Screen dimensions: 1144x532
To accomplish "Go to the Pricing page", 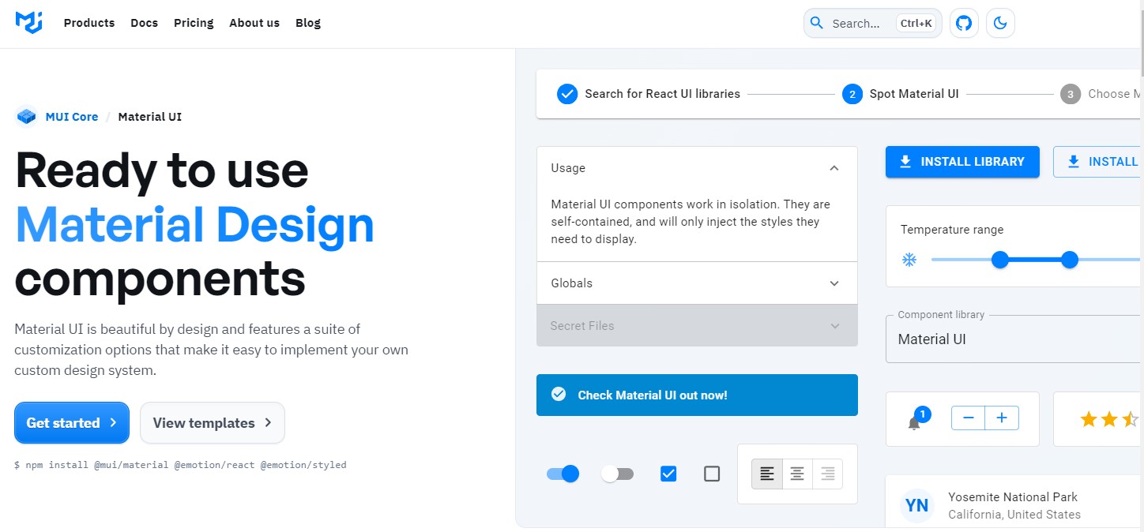I will coord(194,23).
